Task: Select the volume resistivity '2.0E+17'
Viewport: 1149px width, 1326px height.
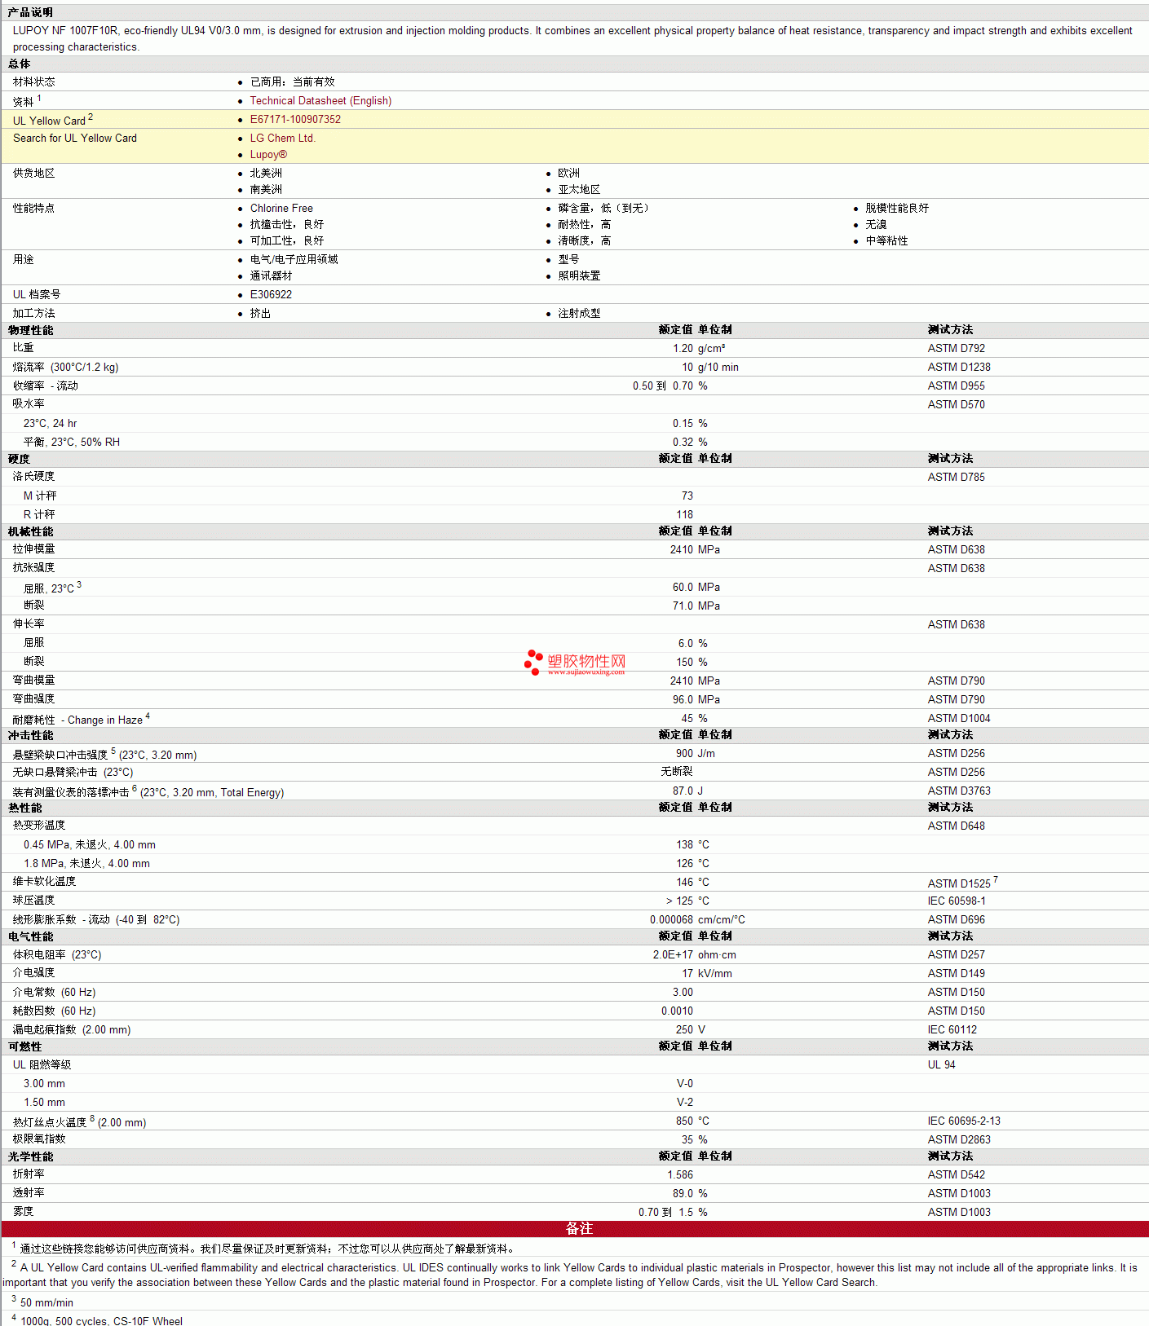Action: coord(673,955)
